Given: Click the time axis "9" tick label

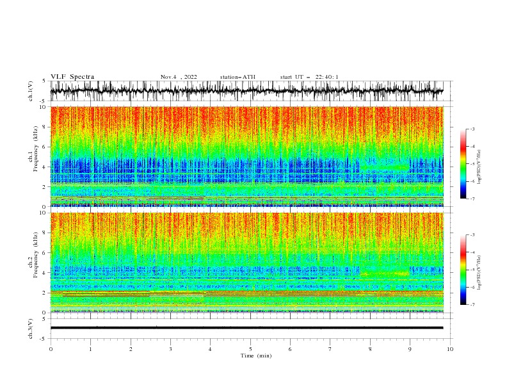Looking at the screenshot, I should (x=410, y=349).
